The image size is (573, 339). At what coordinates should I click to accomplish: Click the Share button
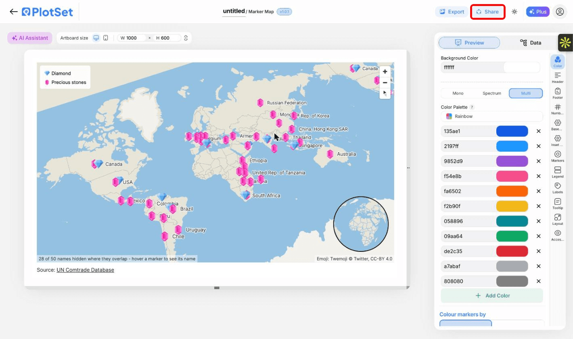point(487,12)
